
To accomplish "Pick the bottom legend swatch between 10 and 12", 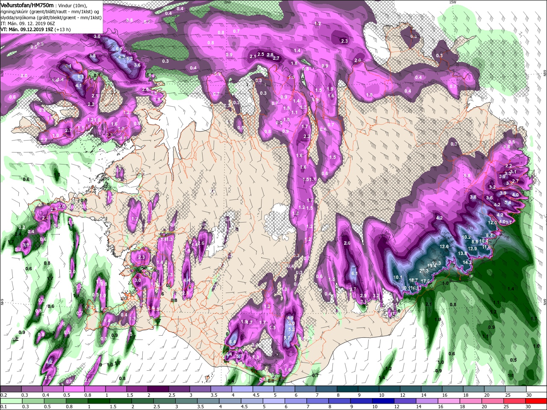I will [383, 401].
